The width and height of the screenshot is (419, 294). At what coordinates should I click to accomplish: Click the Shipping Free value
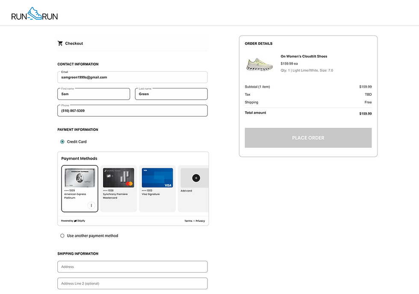[x=368, y=102]
